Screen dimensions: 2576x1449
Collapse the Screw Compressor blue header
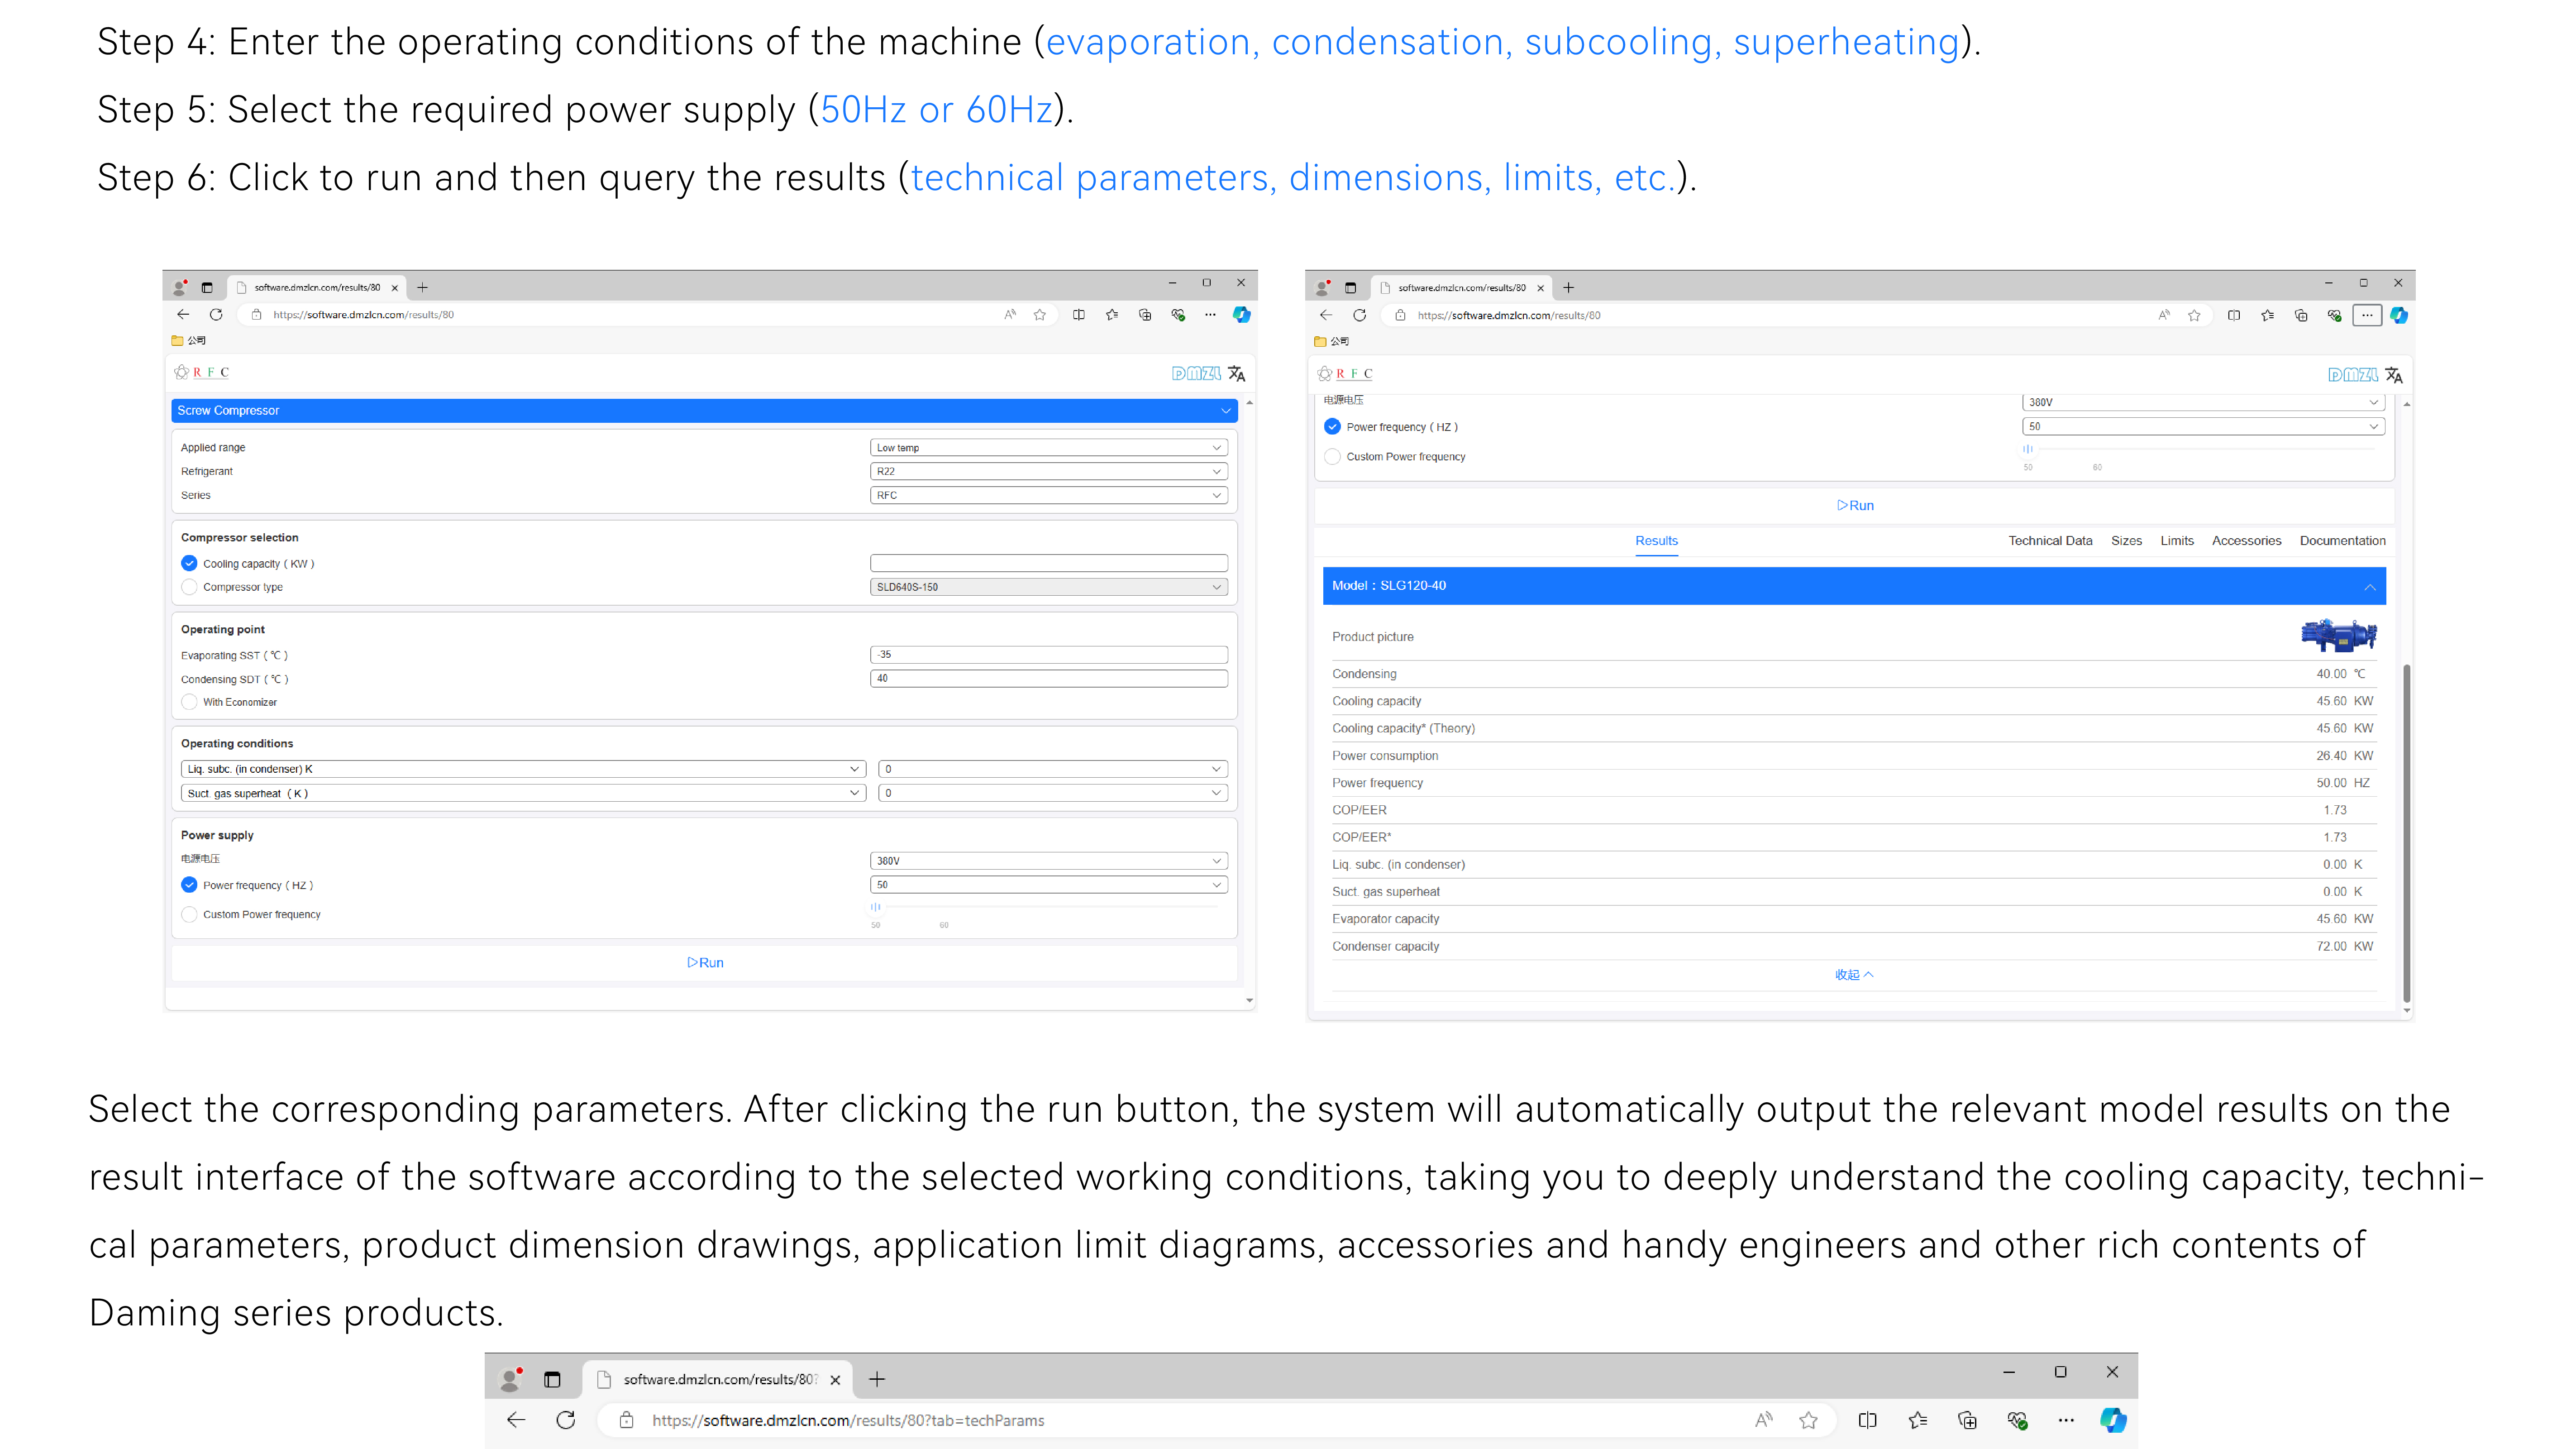(x=704, y=410)
